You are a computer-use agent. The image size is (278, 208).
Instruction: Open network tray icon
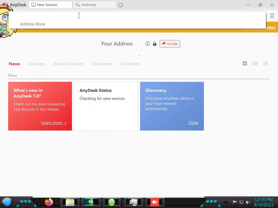tap(241, 202)
